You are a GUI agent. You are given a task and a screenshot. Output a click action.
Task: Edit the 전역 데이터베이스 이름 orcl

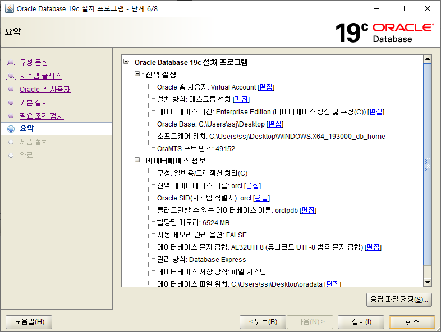[x=252, y=185]
